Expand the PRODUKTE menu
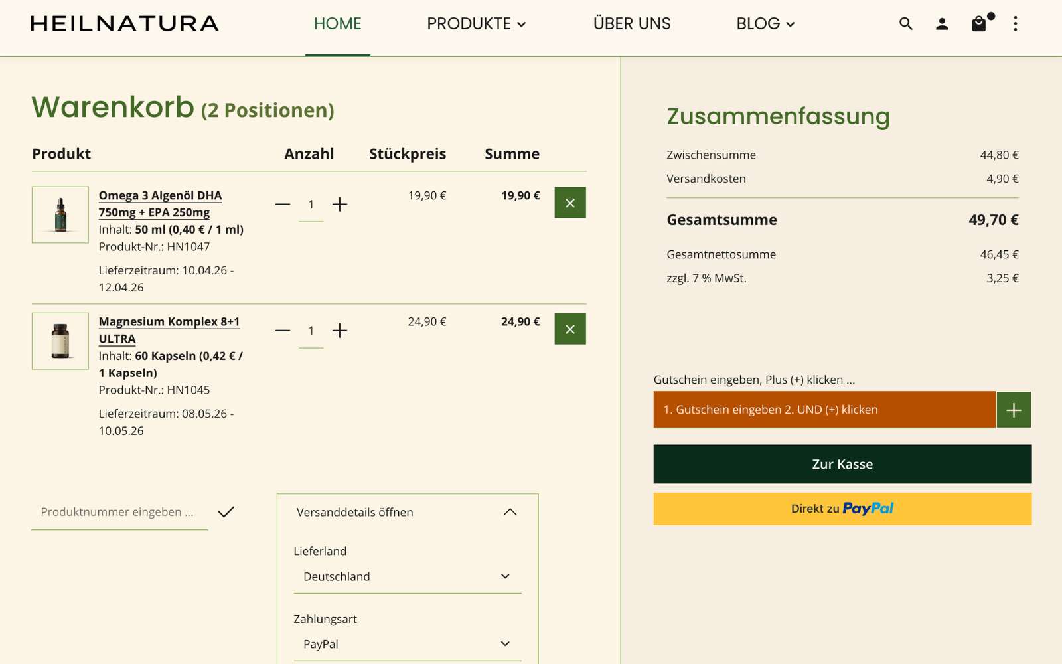Image resolution: width=1062 pixels, height=664 pixels. [x=476, y=24]
